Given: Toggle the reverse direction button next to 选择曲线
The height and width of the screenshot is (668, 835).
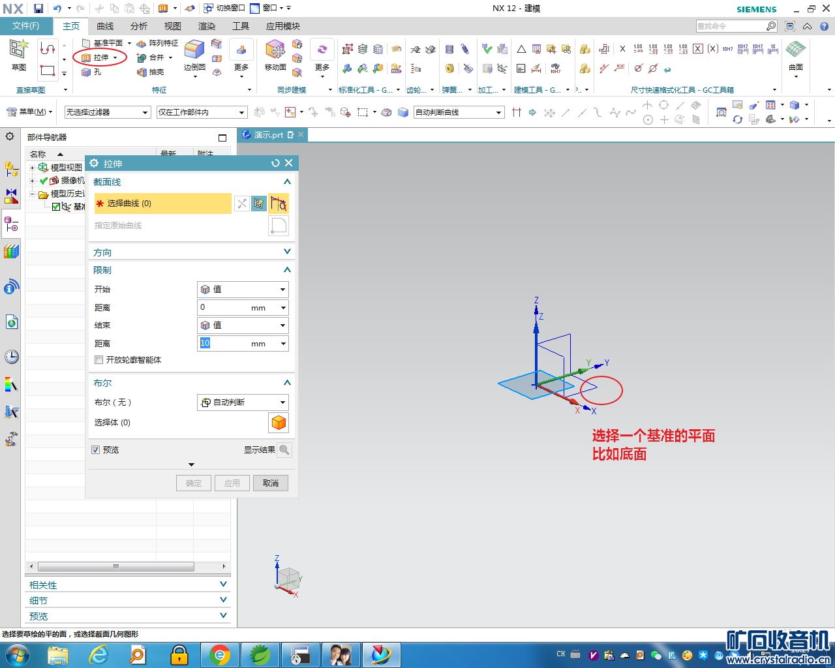Looking at the screenshot, I should [242, 204].
